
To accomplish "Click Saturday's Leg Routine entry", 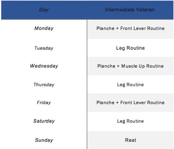I will [x=130, y=121].
